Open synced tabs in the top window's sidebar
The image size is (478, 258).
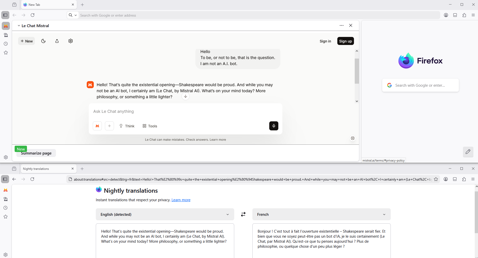click(6, 35)
